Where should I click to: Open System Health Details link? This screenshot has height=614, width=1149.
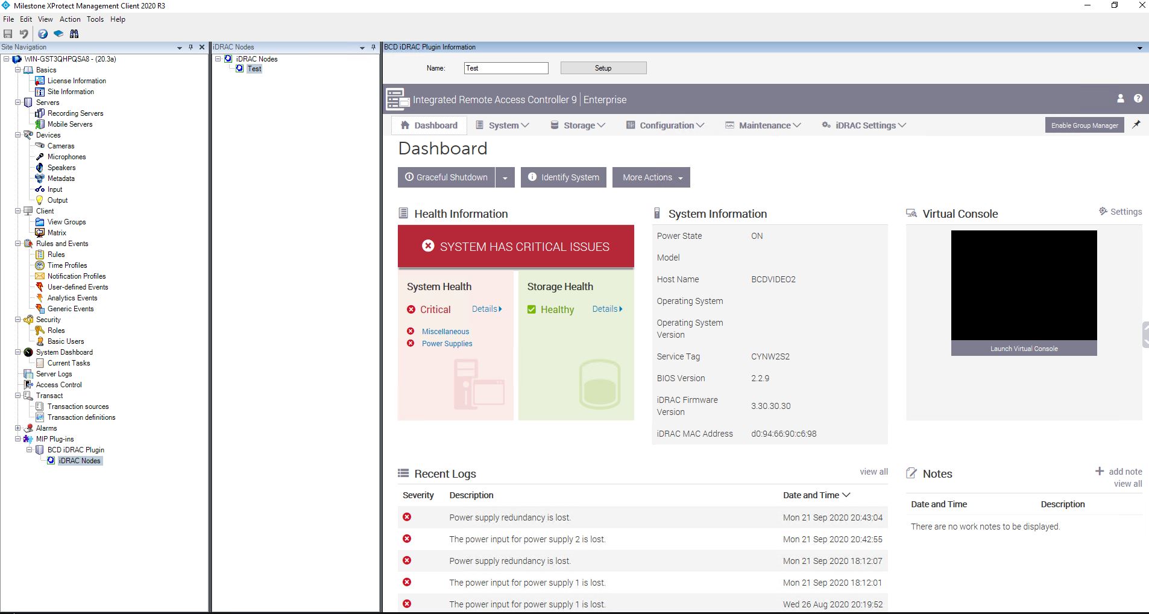pyautogui.click(x=487, y=309)
